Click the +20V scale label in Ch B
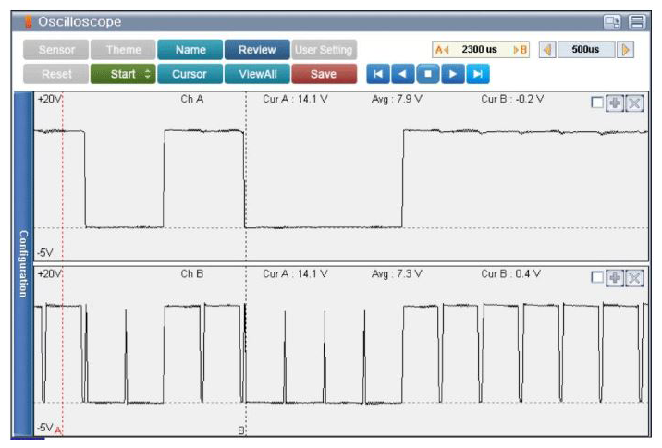The image size is (662, 448). (49, 273)
